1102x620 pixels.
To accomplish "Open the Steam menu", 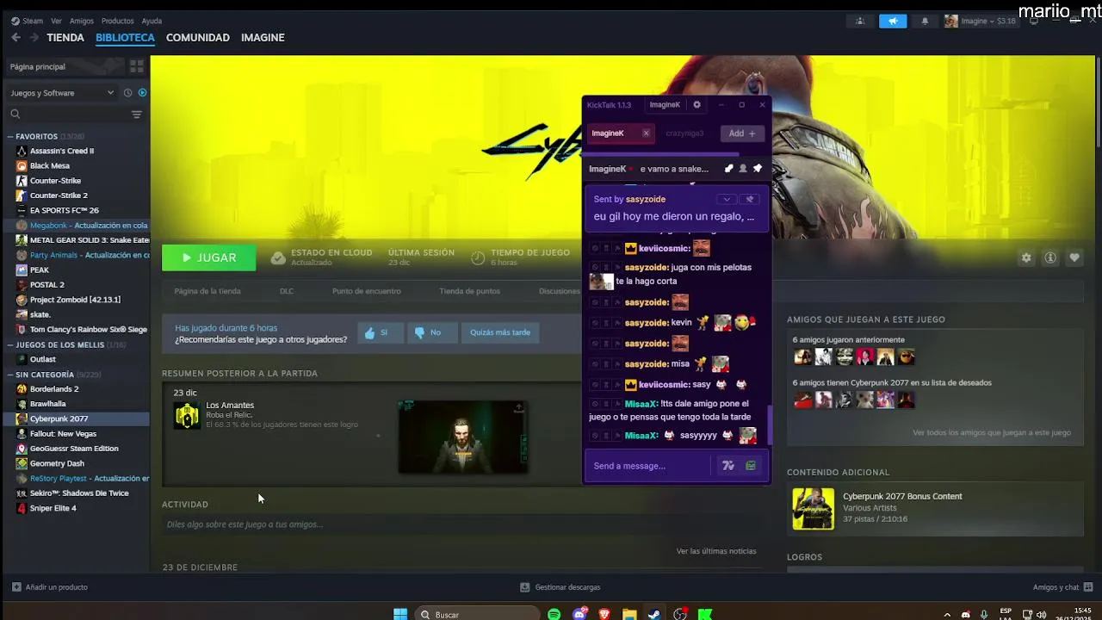I will [x=27, y=21].
